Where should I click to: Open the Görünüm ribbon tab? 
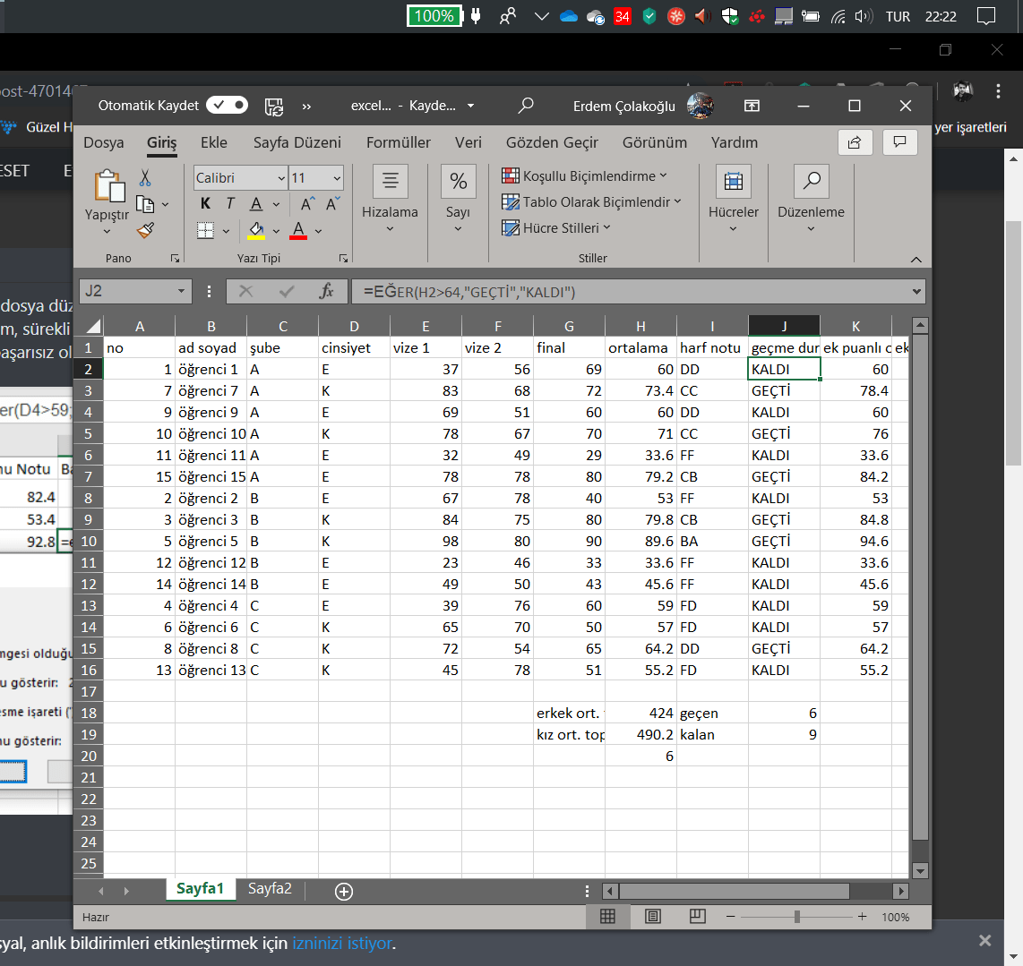pos(655,142)
